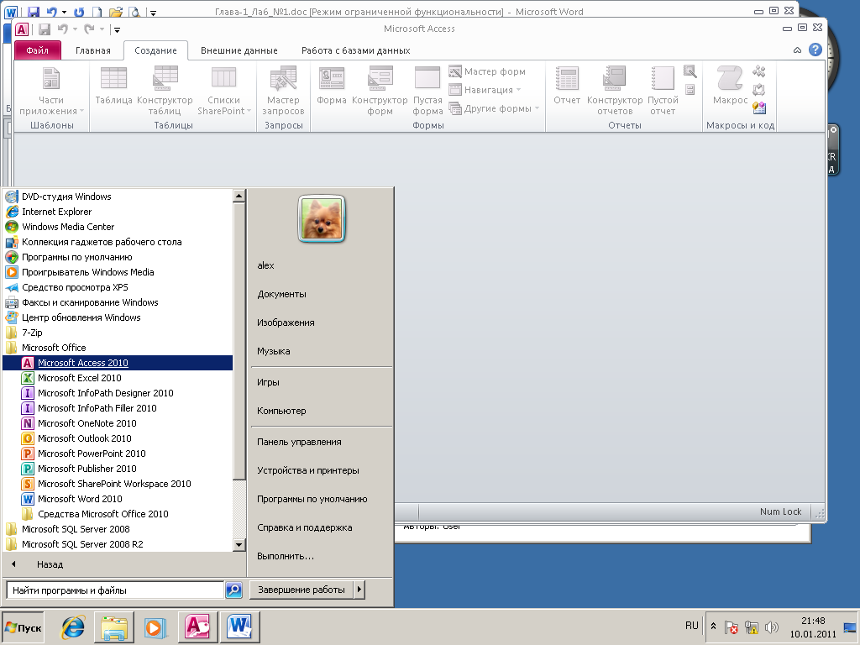
Task: Collapse the Microsoft Office folder
Action: (x=54, y=348)
